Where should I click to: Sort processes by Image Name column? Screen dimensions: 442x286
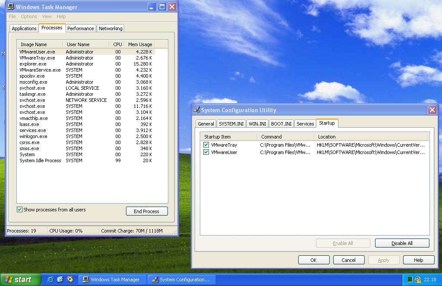[x=40, y=44]
